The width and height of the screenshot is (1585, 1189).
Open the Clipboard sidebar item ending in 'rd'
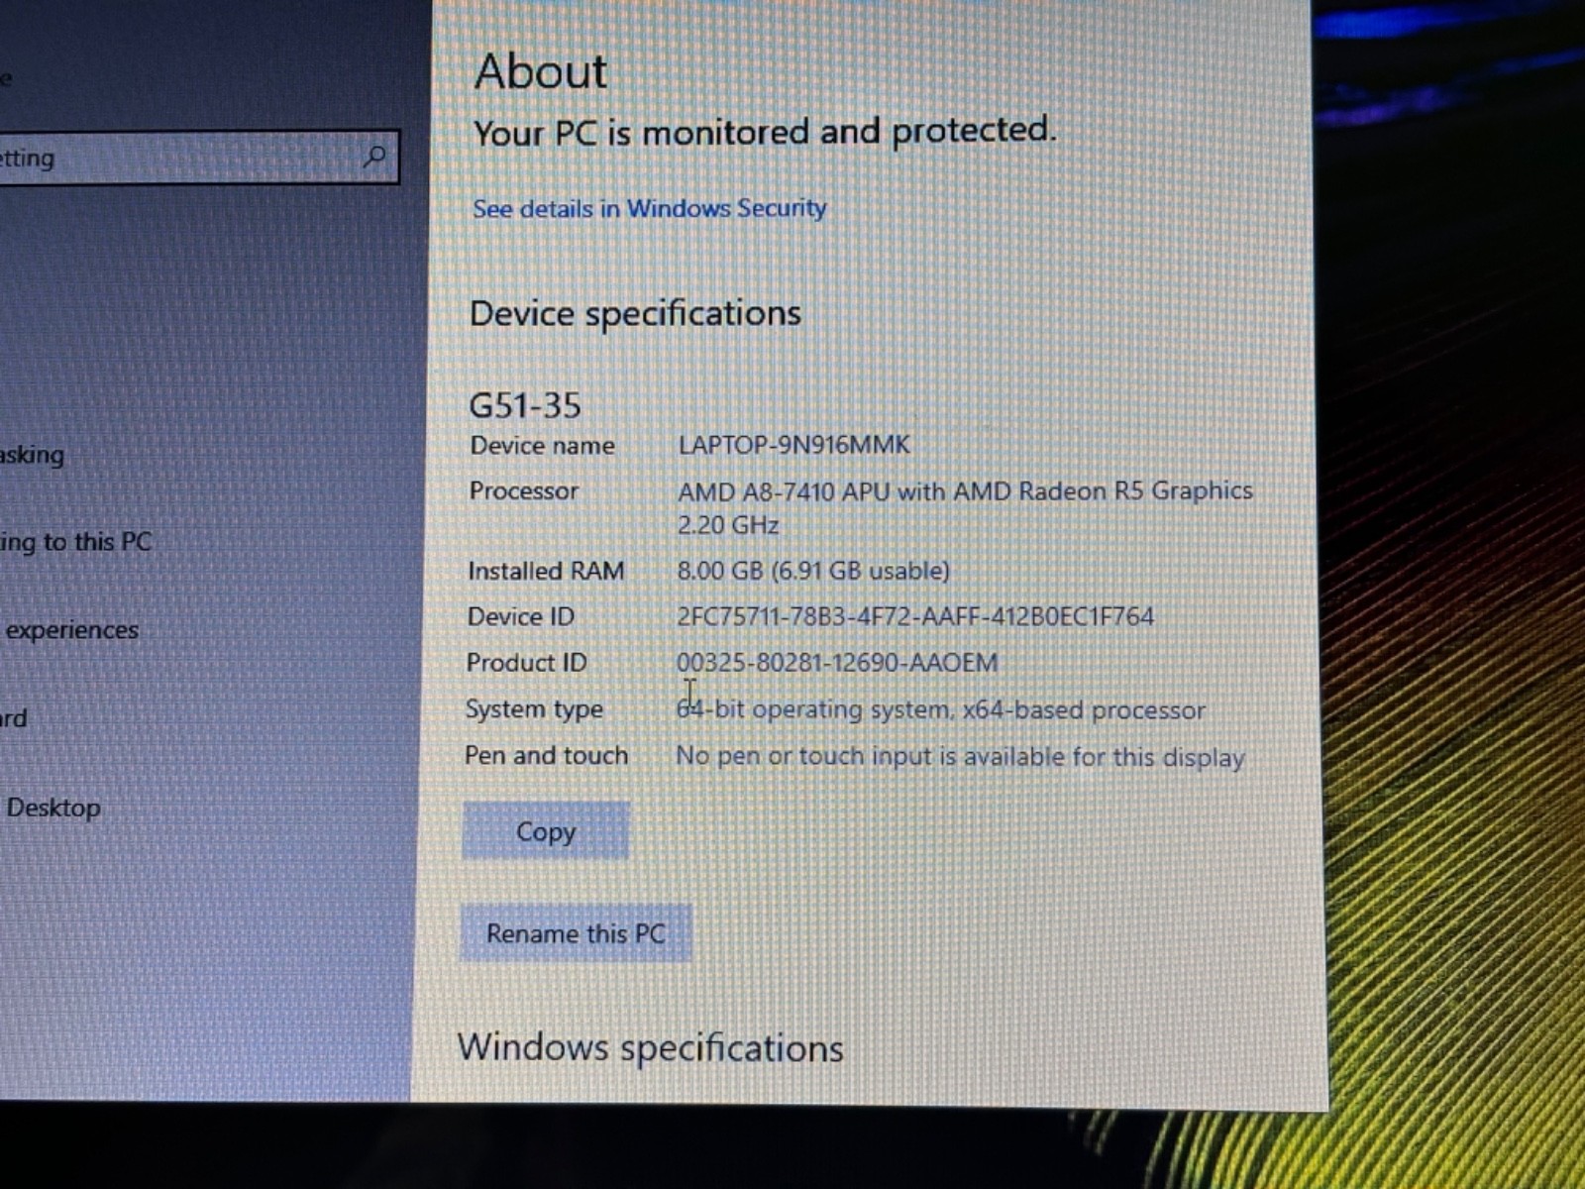point(14,717)
